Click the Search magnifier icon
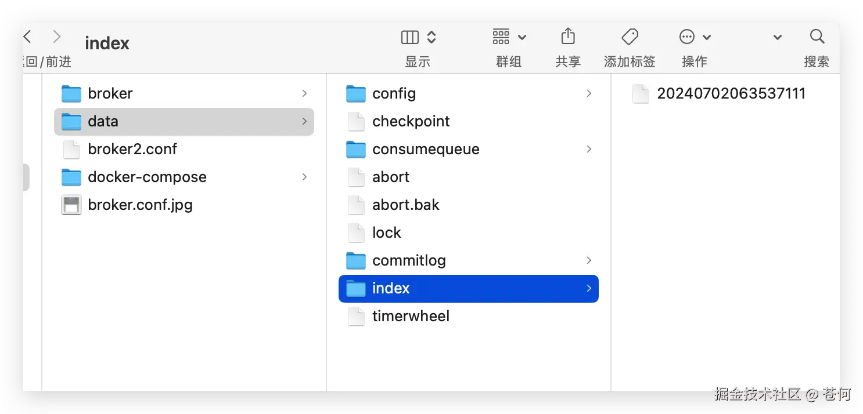The width and height of the screenshot is (863, 414). [817, 38]
